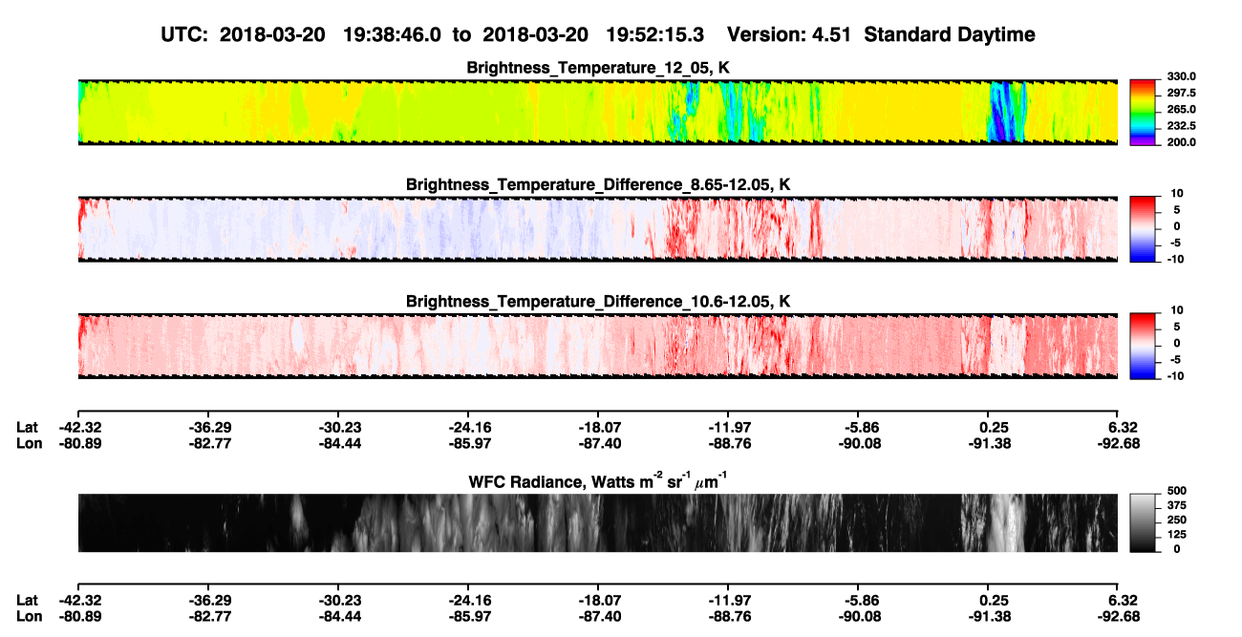The width and height of the screenshot is (1242, 637).
Task: Select the WFC Radiance panel title
Action: tap(598, 482)
